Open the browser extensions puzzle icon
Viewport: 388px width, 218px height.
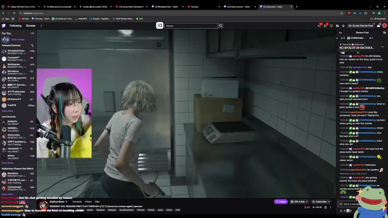click(x=366, y=13)
